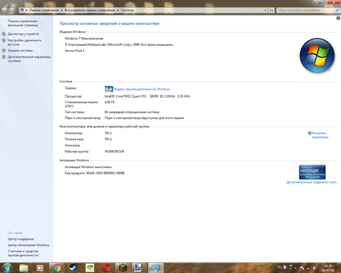Open the volume speaker tray icon
Viewport: 341px width, 273px height.
315,268
